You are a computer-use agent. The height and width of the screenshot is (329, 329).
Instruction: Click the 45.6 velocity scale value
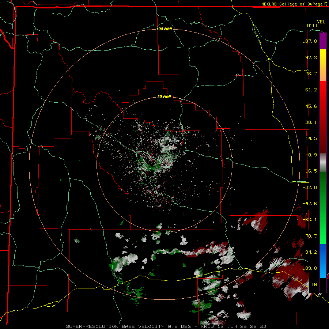point(311,106)
